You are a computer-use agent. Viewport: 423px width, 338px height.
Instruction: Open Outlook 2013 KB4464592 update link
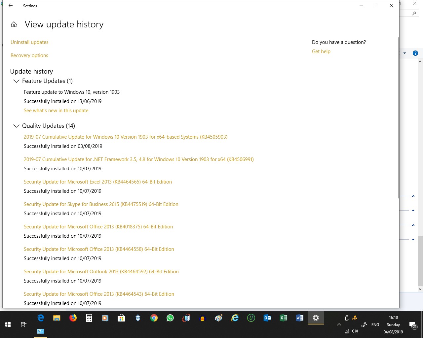(101, 272)
